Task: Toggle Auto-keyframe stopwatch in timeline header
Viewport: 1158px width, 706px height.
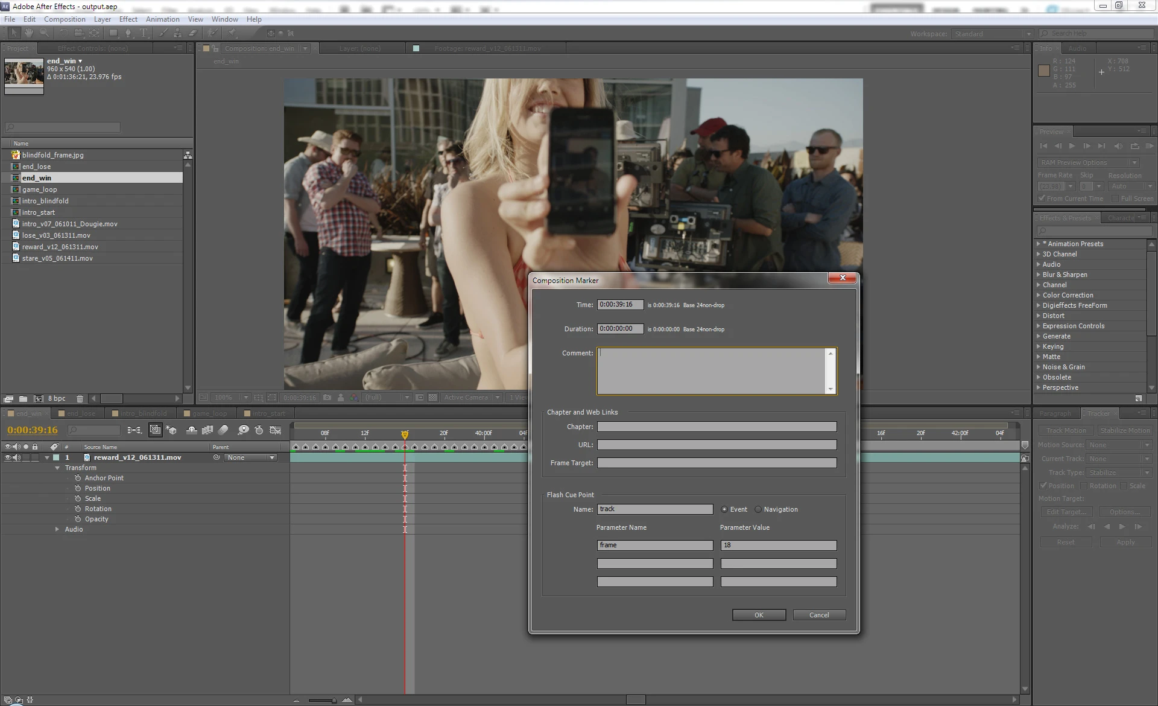Action: [259, 430]
